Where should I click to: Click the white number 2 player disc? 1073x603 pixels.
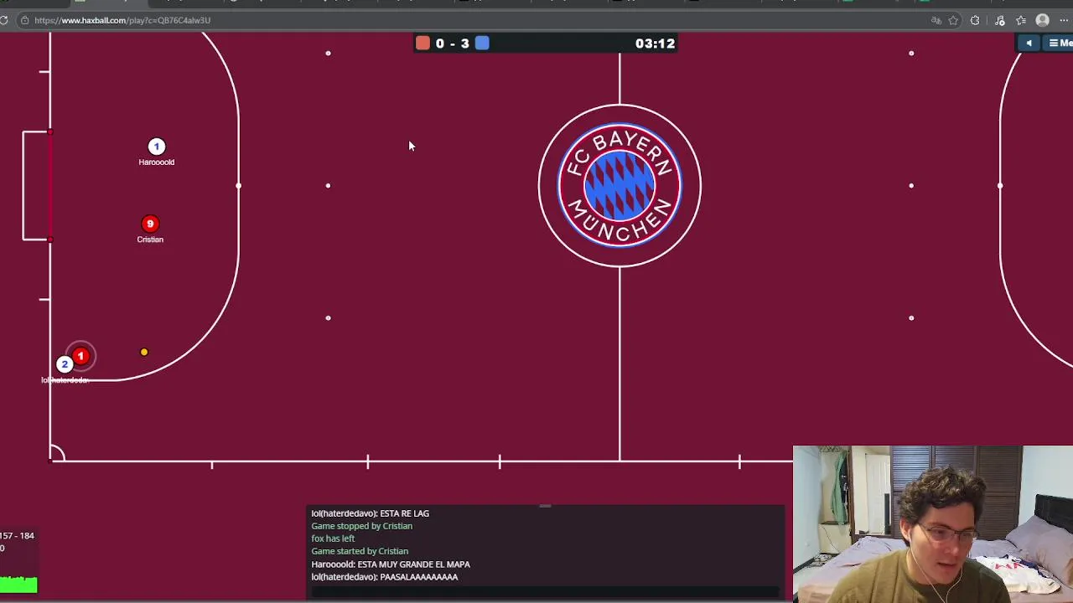pyautogui.click(x=64, y=364)
